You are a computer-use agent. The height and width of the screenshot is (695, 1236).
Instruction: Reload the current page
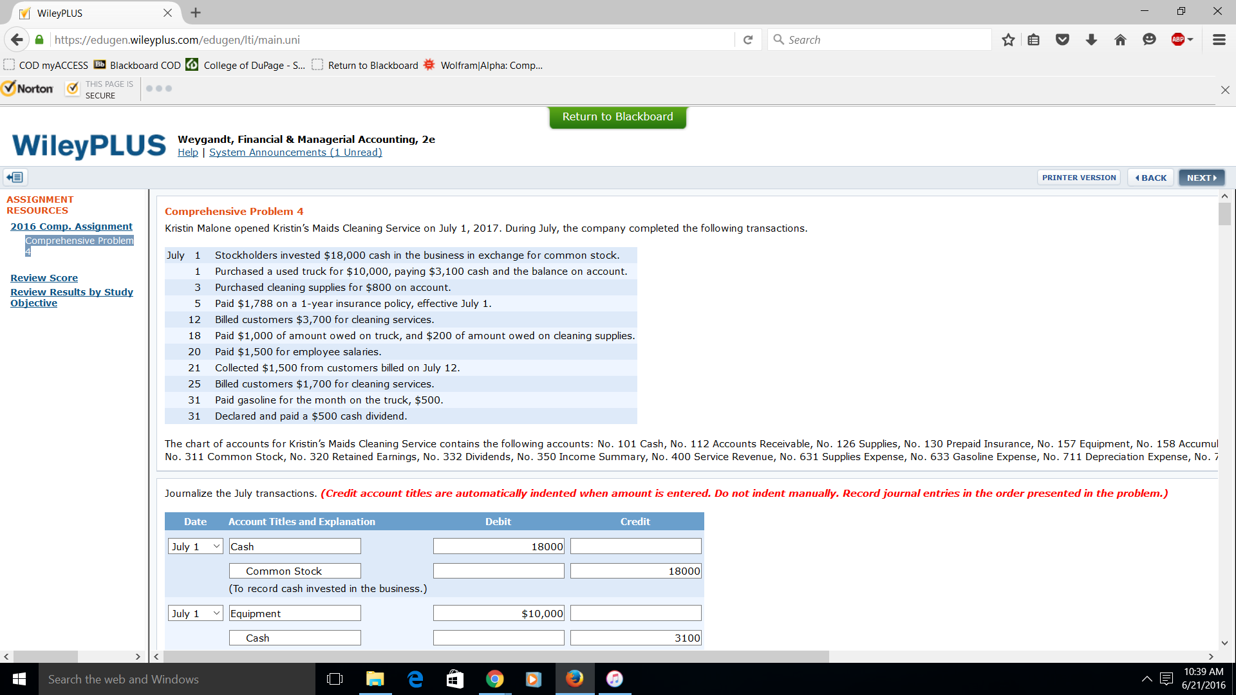[x=748, y=39]
